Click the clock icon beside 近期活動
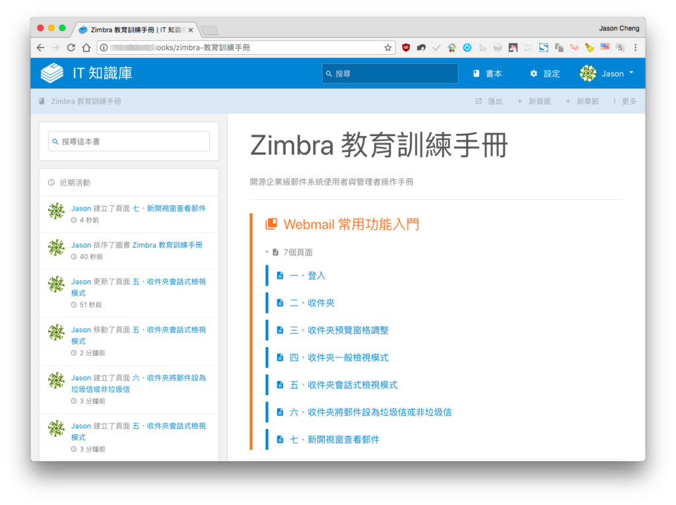676x505 pixels. 51,182
